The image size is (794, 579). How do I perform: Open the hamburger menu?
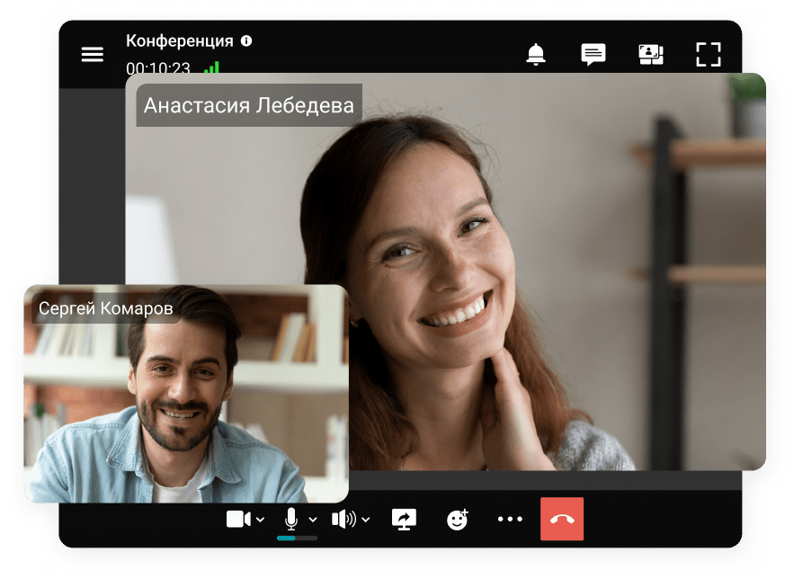(x=93, y=54)
